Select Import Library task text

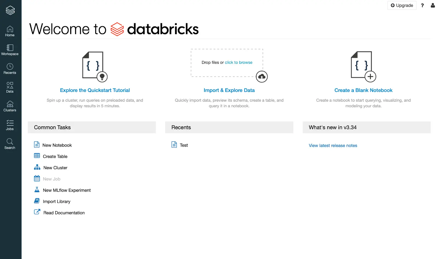click(57, 202)
